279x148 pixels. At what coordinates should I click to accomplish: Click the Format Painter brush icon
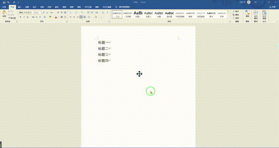tap(12, 18)
